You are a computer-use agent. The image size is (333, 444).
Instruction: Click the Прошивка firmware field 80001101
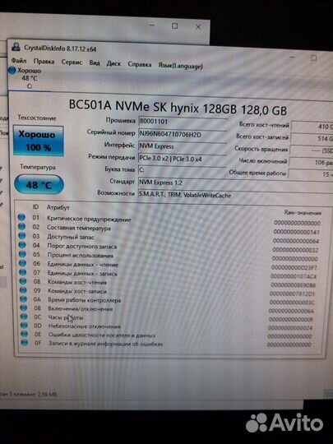coord(183,122)
